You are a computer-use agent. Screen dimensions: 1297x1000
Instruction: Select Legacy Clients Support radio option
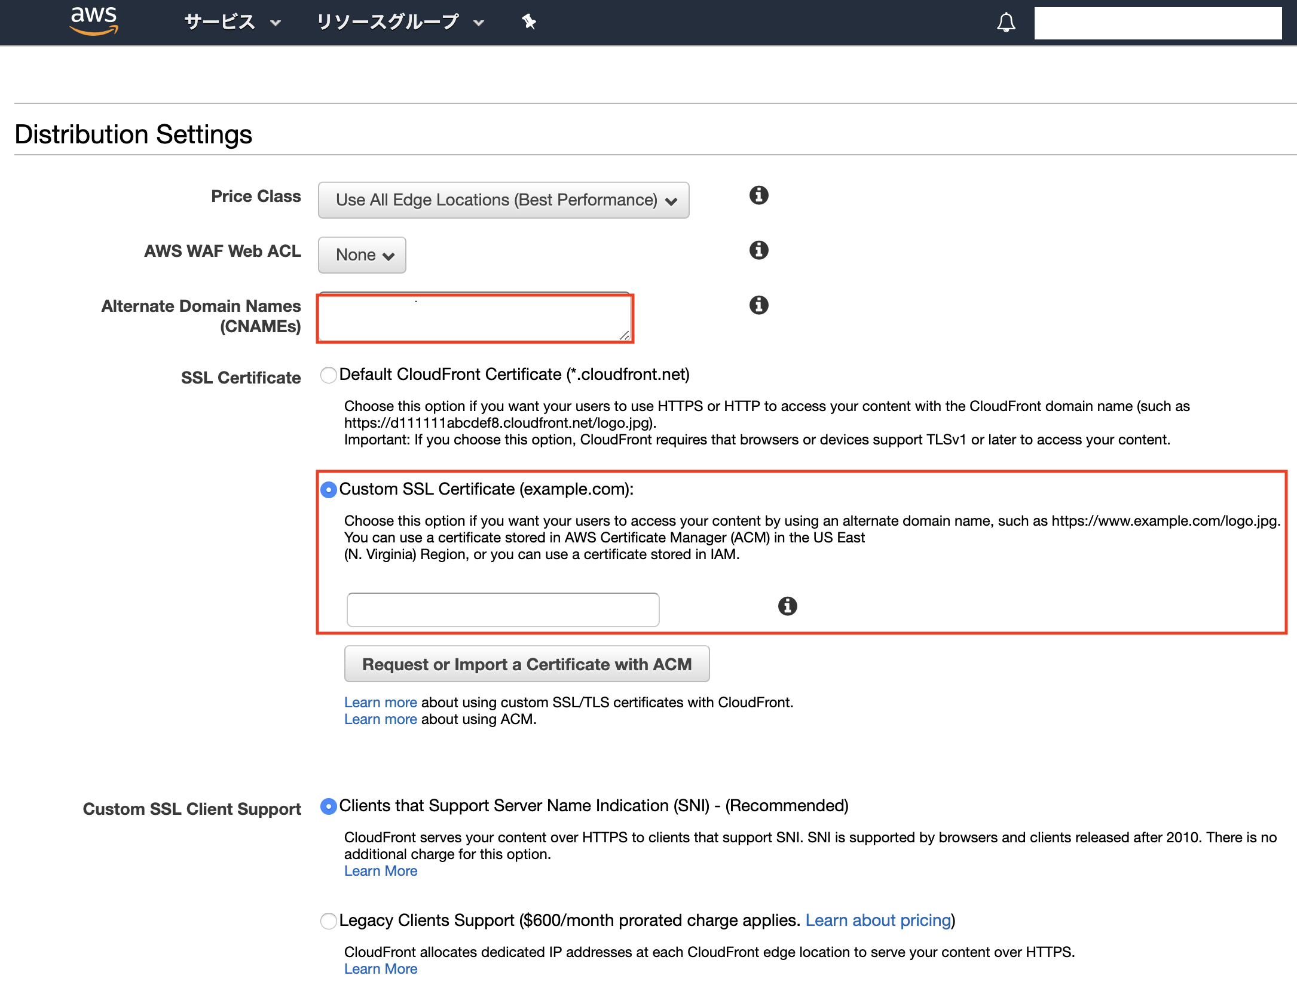pos(329,921)
